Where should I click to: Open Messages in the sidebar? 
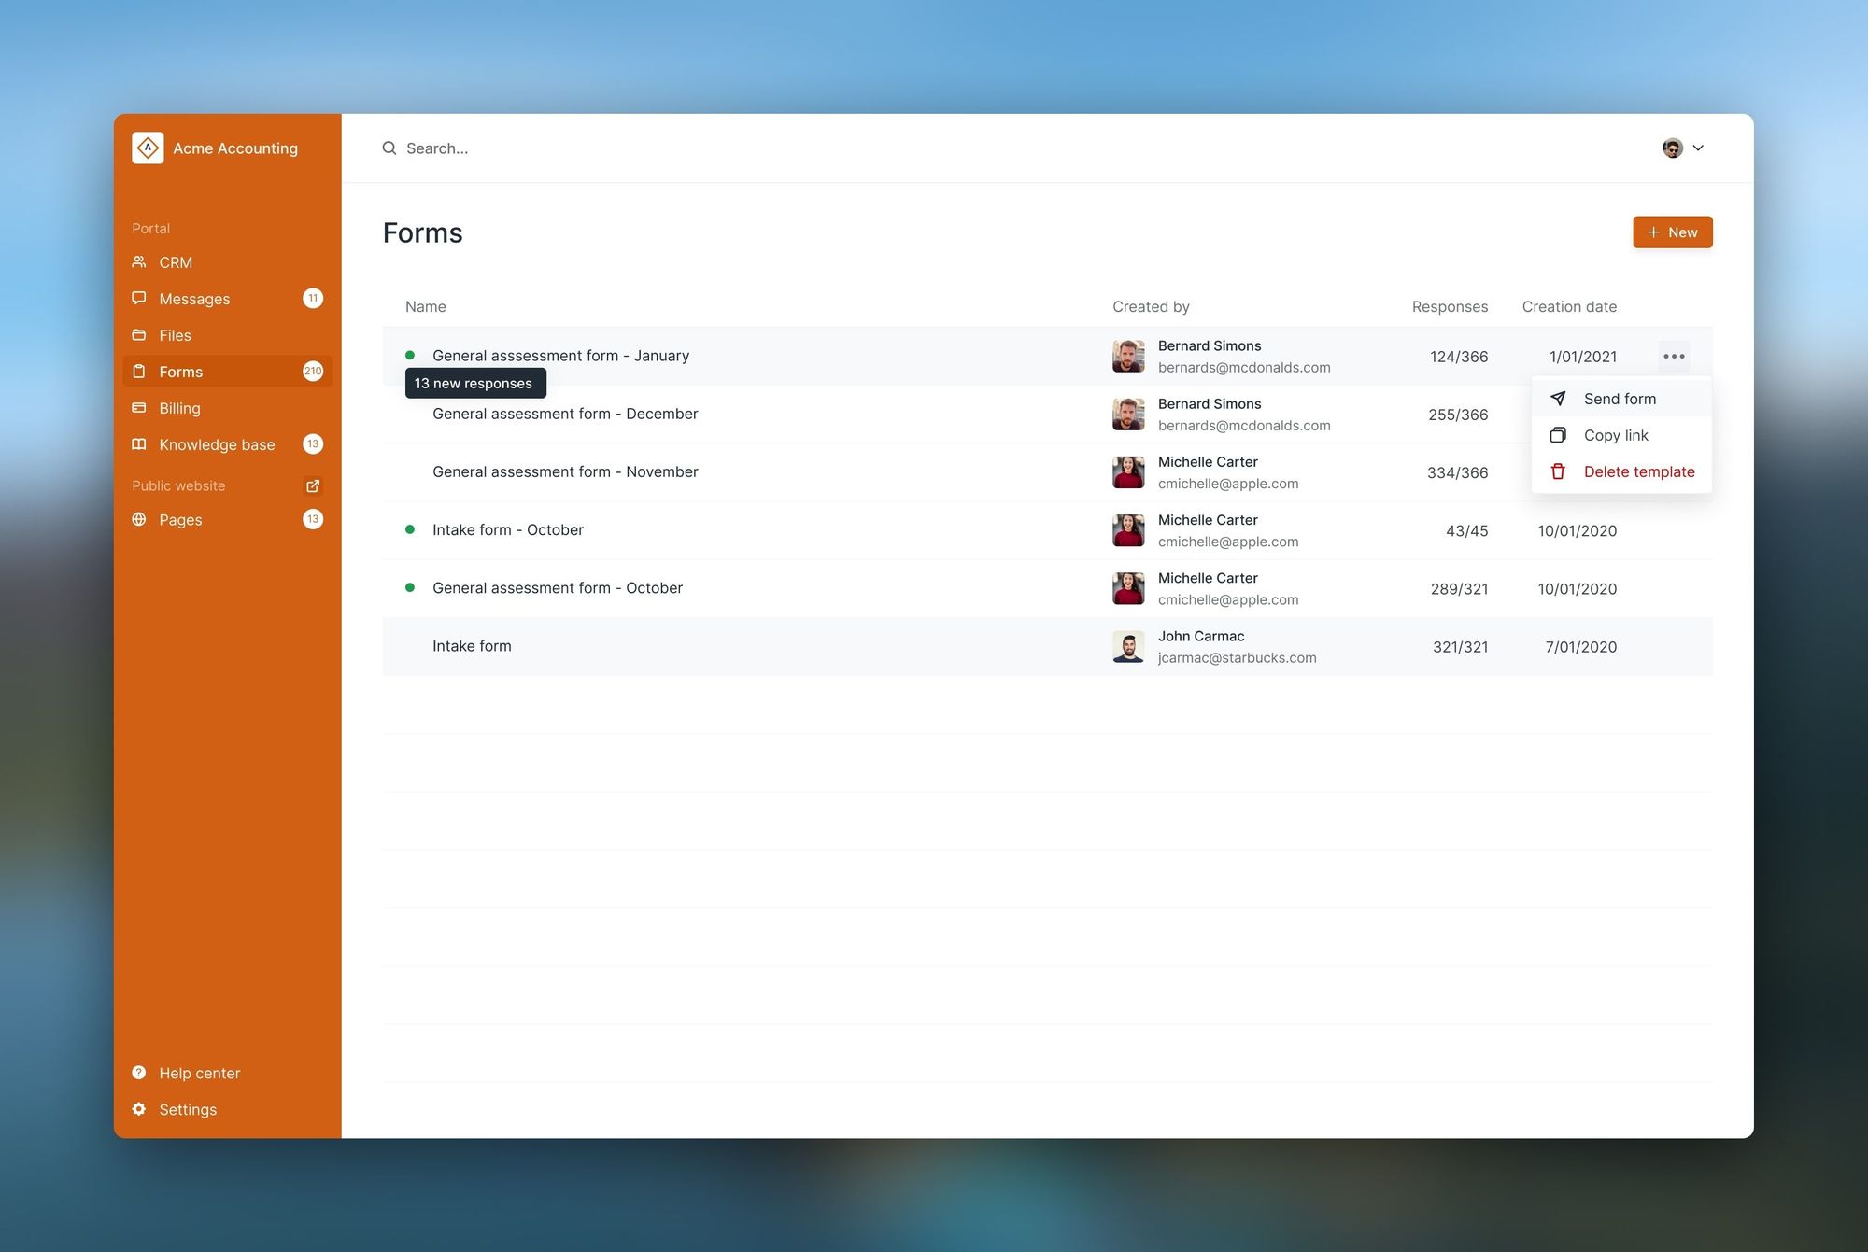tap(194, 299)
